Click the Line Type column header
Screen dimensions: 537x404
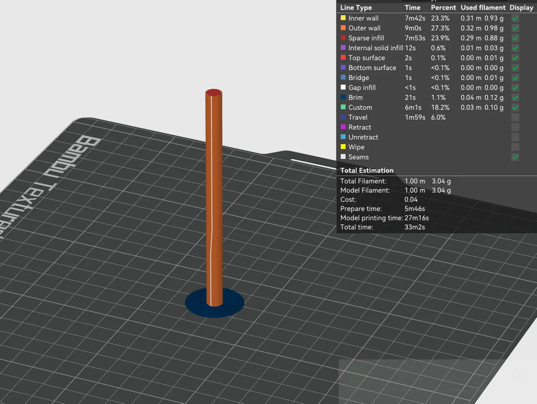(x=356, y=7)
